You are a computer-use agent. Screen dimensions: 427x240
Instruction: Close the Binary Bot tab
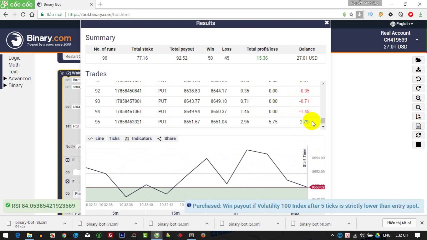click(x=92, y=4)
